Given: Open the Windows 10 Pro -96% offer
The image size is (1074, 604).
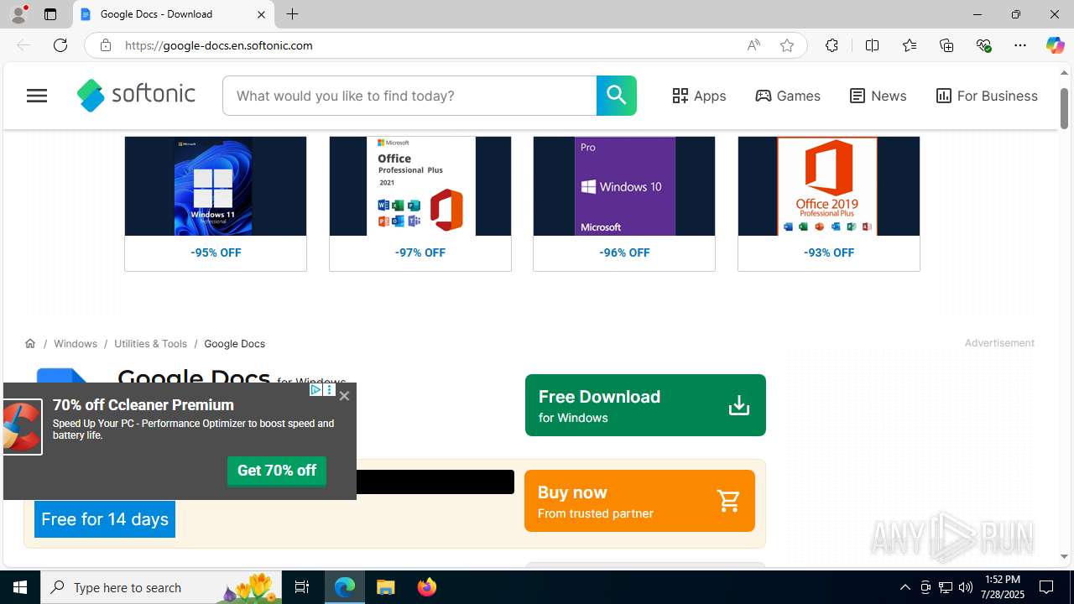Looking at the screenshot, I should [x=624, y=204].
